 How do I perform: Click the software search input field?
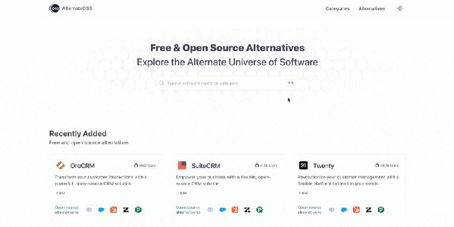coord(227,83)
